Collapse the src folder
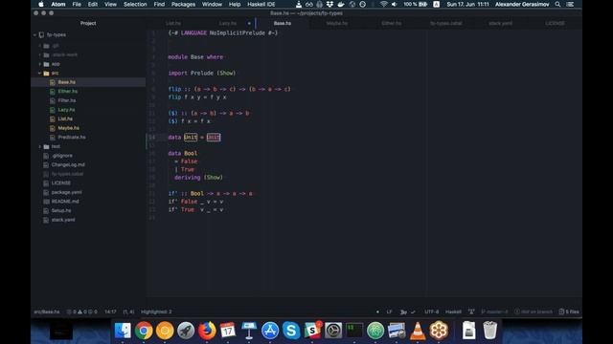This screenshot has height=344, width=613. click(x=40, y=74)
